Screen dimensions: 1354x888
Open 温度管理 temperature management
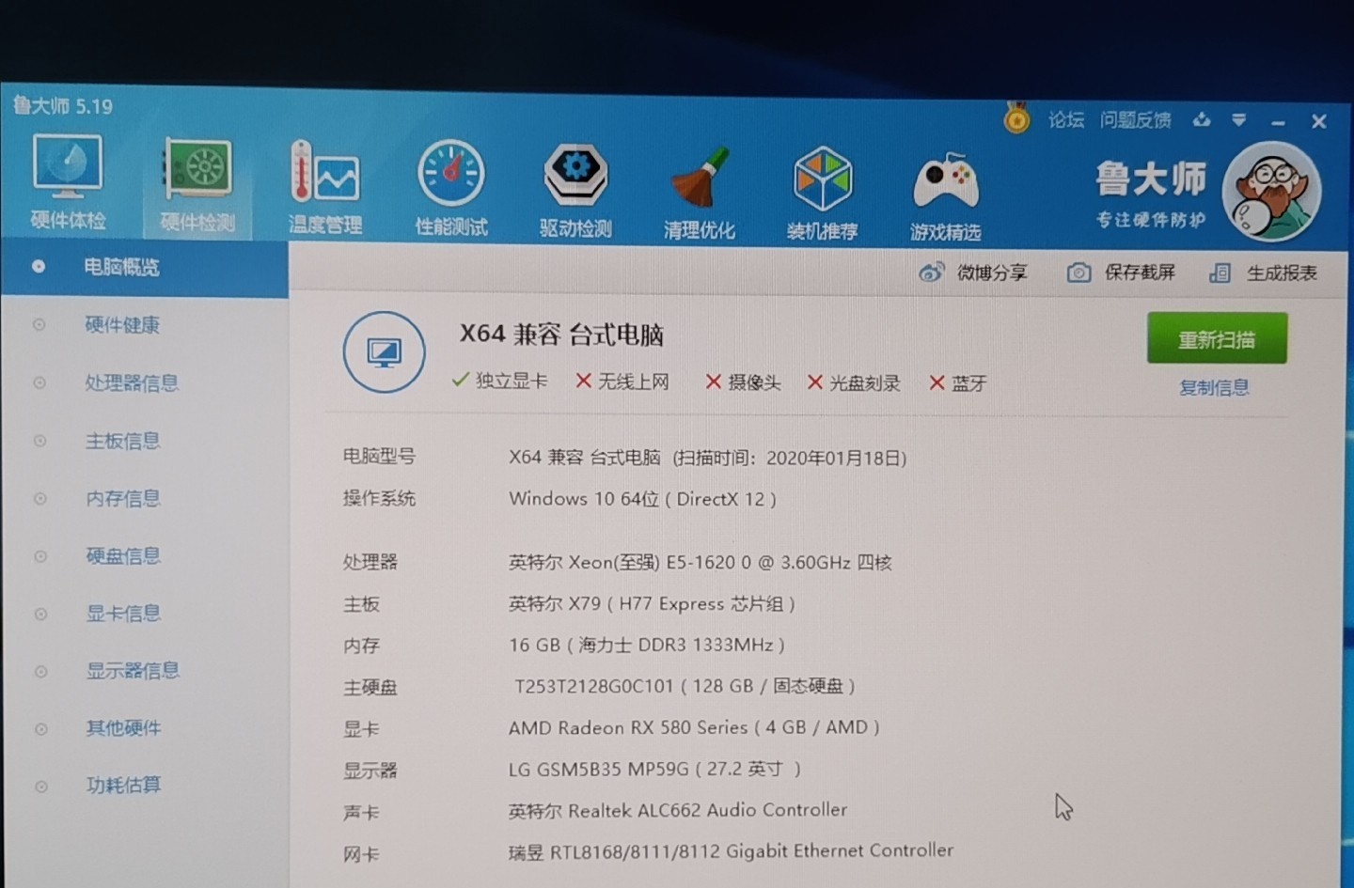(324, 183)
